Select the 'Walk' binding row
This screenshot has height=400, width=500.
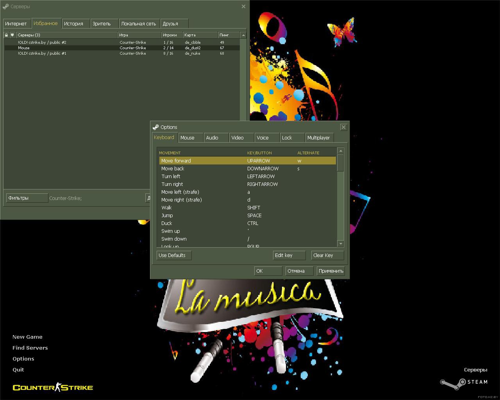(x=247, y=207)
